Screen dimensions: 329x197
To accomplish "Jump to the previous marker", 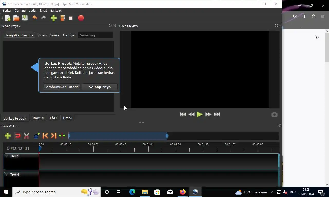I will click(45, 136).
